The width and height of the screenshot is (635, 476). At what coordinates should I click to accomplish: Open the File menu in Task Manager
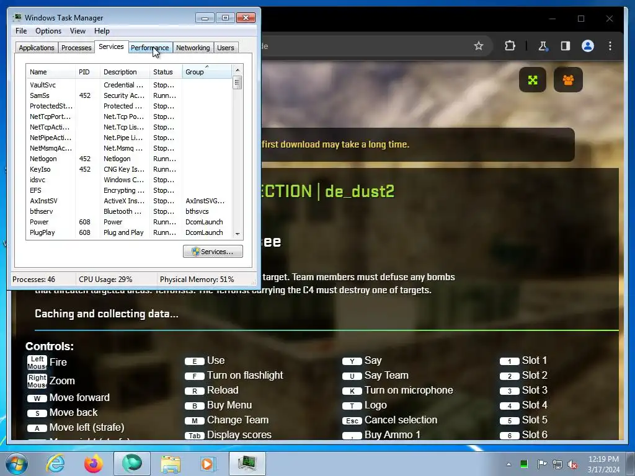click(21, 31)
